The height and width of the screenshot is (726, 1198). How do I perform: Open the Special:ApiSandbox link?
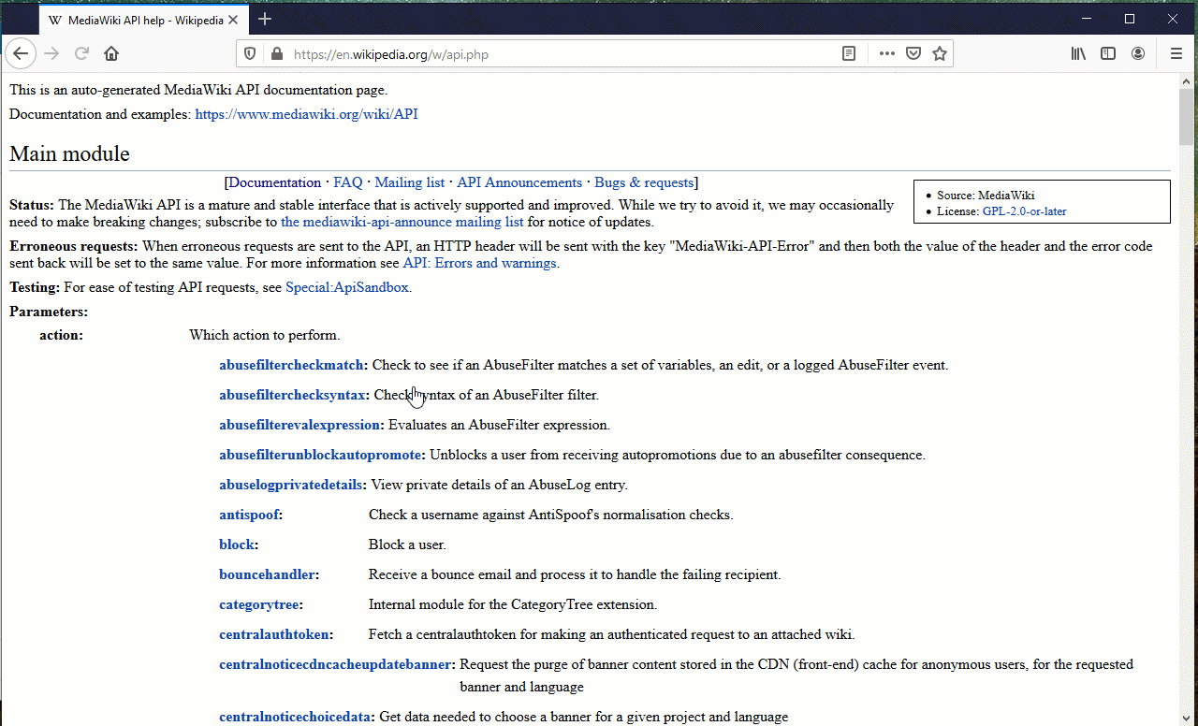coord(347,287)
